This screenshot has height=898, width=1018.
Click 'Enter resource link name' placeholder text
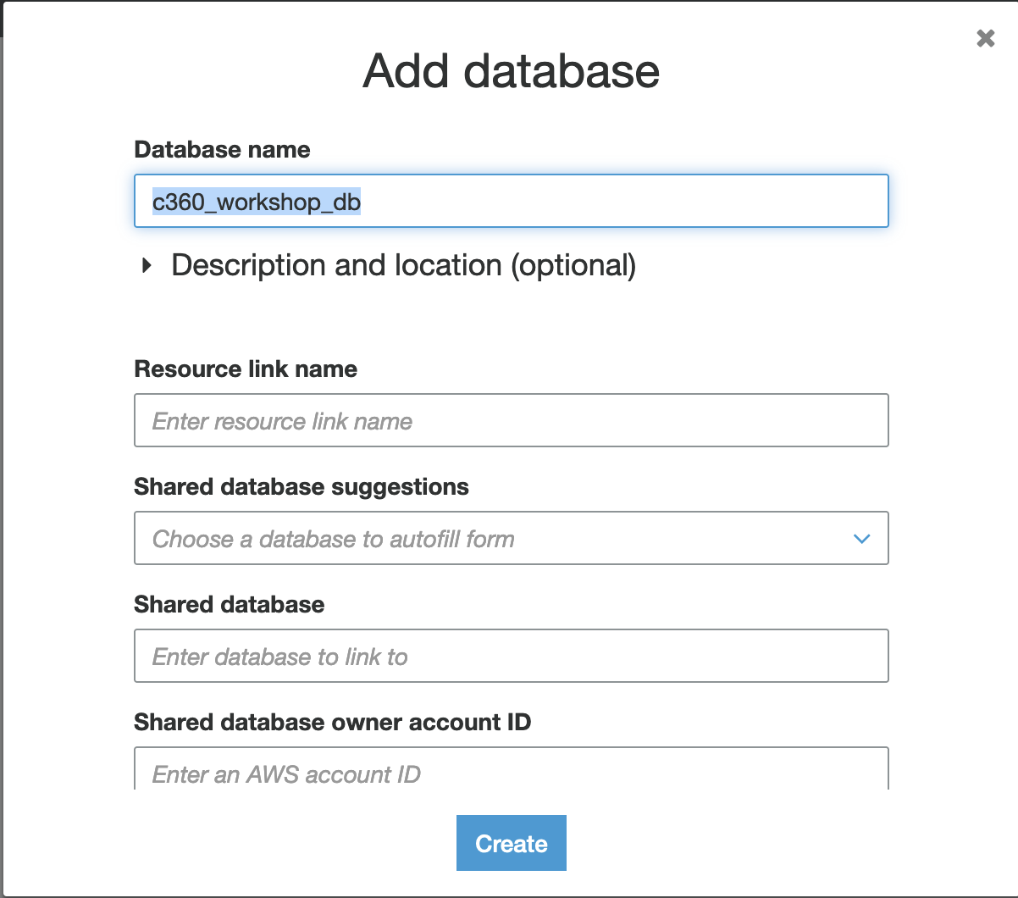[x=282, y=421]
